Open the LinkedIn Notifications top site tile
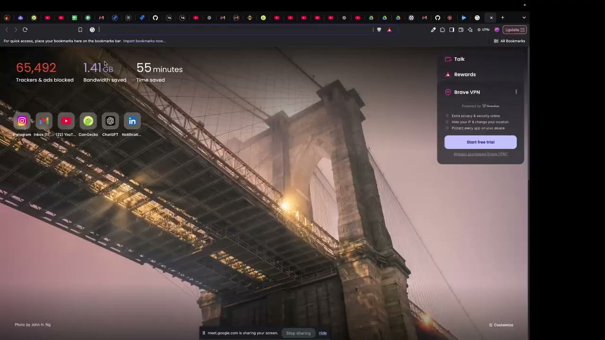 pos(132,121)
